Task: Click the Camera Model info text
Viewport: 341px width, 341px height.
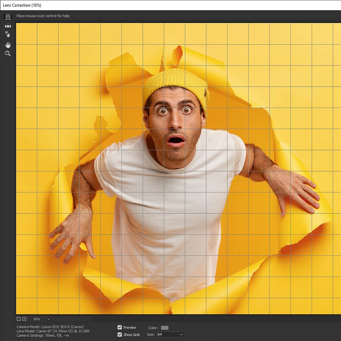Action: pyautogui.click(x=50, y=327)
